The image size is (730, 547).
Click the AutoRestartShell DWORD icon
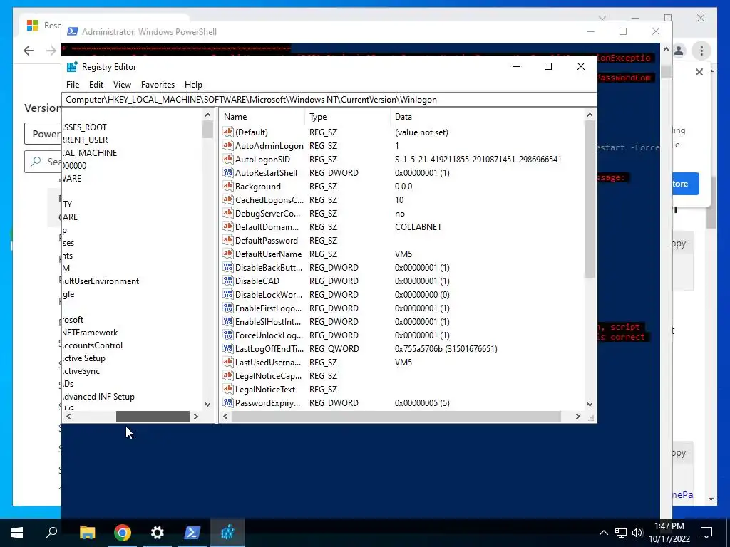pos(227,172)
